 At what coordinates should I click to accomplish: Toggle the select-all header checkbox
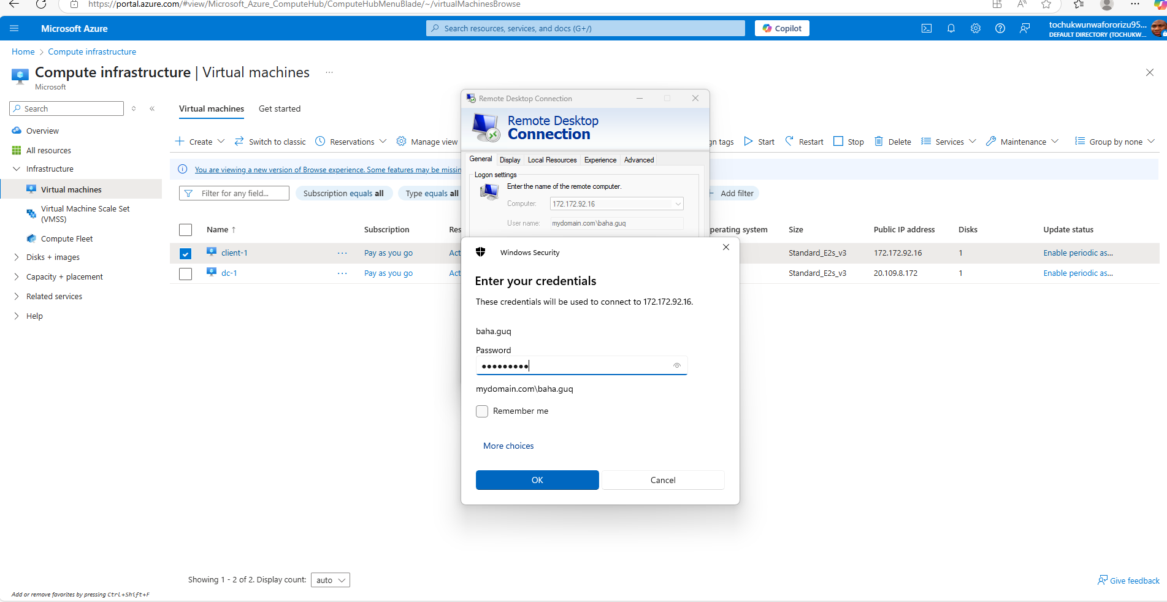(x=185, y=230)
